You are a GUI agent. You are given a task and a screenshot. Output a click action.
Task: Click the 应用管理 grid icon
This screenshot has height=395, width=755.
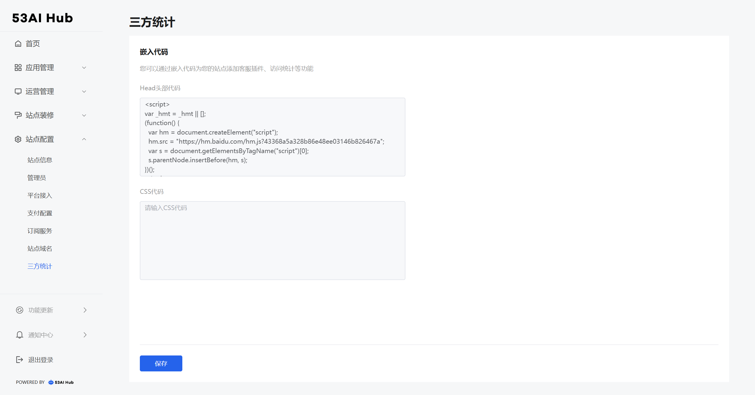[18, 68]
